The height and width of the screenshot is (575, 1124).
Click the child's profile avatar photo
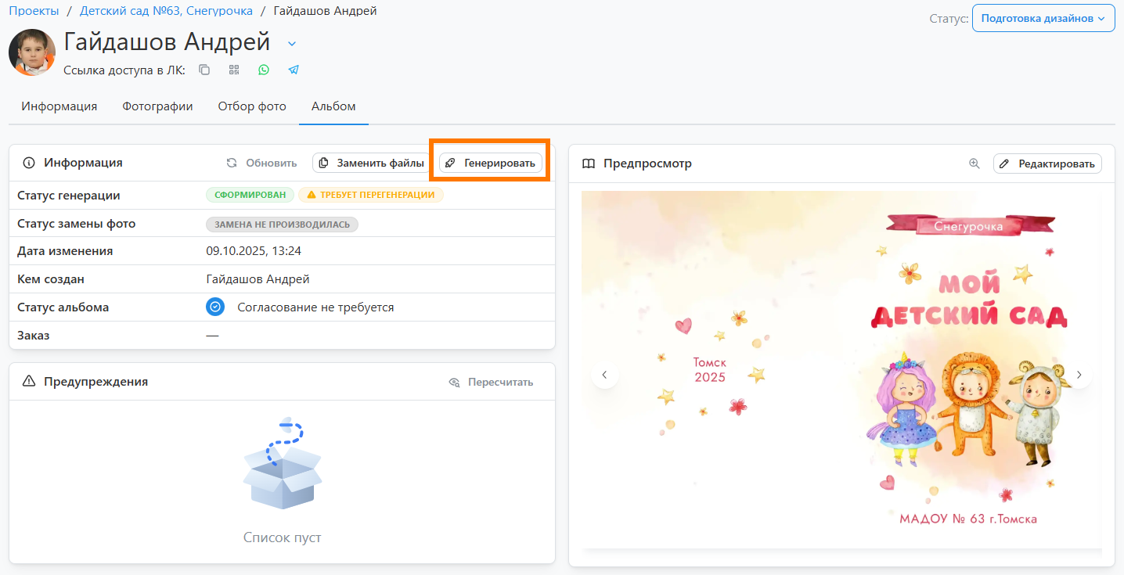32,52
